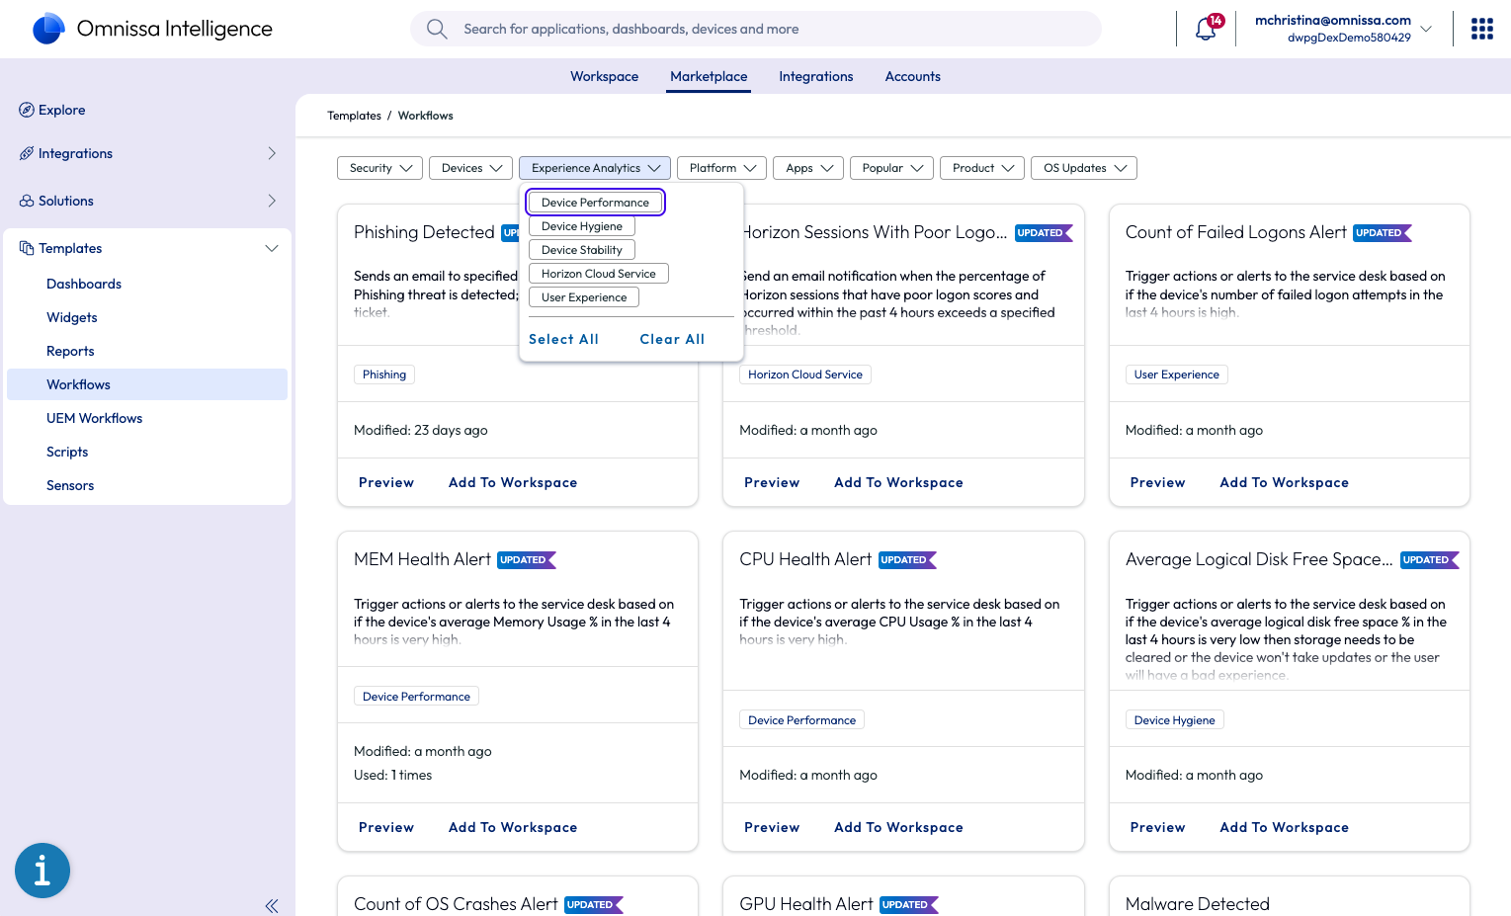Open the Security filter dropdown
This screenshot has width=1511, height=916.
pos(379,168)
